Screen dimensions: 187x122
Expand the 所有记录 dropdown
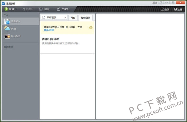coord(54,17)
